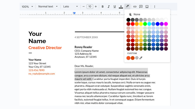Image resolution: width=195 pixels, height=109 pixels.
Task: Pick color with the eyedropper tool
Action: [141, 58]
